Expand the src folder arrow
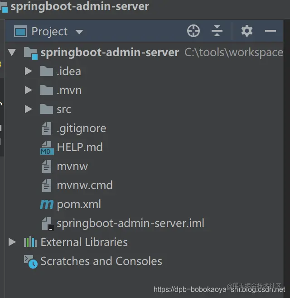The width and height of the screenshot is (290, 298). tap(29, 109)
